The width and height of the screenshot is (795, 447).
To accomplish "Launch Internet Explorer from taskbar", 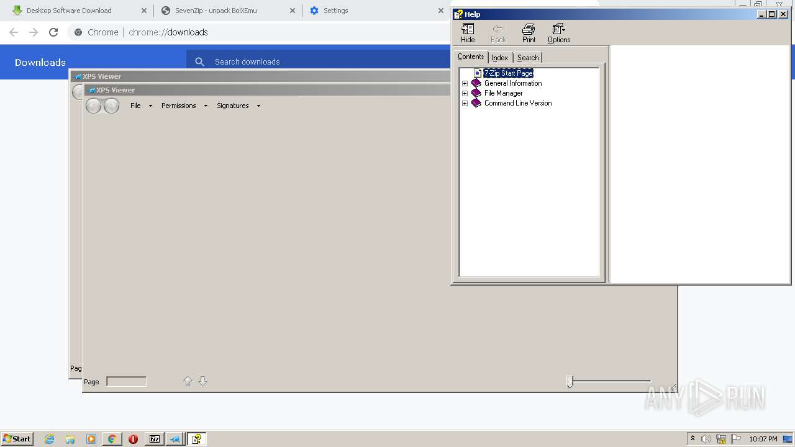I will point(50,439).
